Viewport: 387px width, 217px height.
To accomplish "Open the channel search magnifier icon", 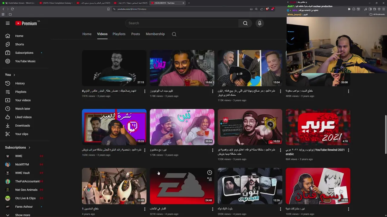I will pyautogui.click(x=174, y=34).
